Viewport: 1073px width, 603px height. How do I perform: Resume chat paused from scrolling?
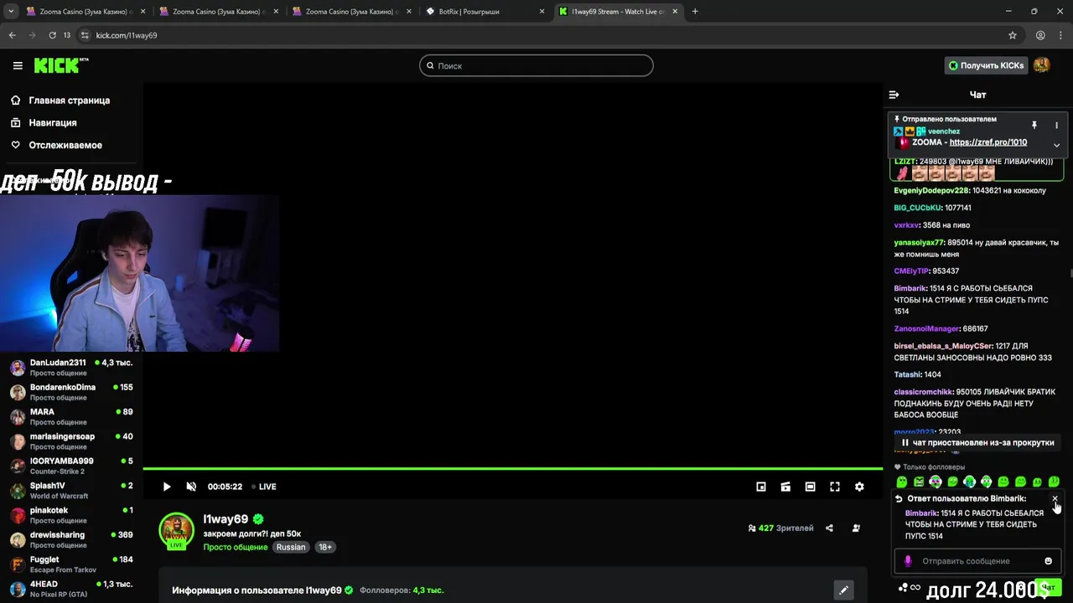pos(977,442)
